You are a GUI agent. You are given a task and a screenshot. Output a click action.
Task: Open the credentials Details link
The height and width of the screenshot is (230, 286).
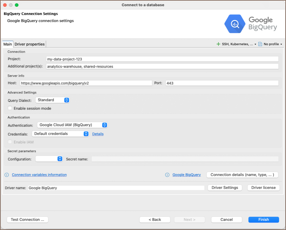[x=98, y=134]
